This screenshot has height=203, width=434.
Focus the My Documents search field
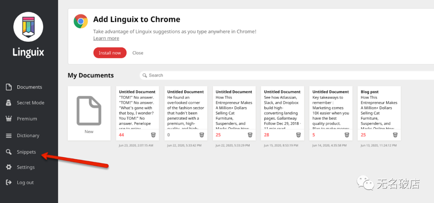pos(287,75)
